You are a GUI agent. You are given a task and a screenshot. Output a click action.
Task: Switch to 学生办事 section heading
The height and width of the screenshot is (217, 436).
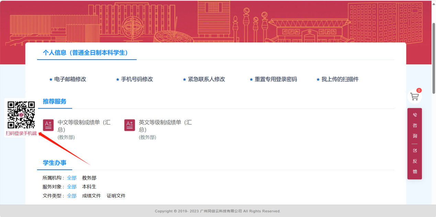coord(55,163)
